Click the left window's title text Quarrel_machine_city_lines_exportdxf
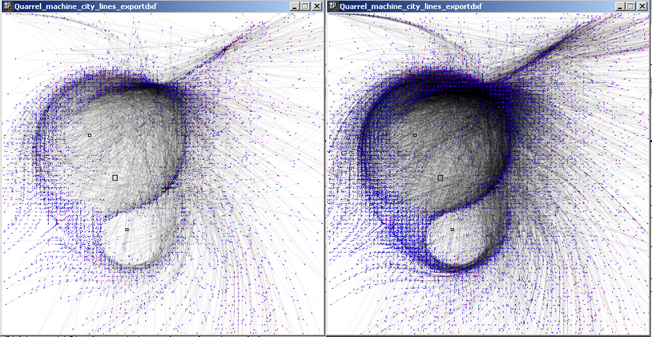The image size is (652, 337). point(85,7)
